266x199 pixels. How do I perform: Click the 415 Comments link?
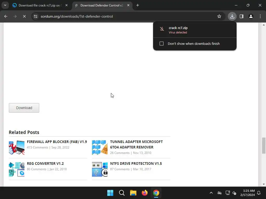pyautogui.click(x=37, y=147)
